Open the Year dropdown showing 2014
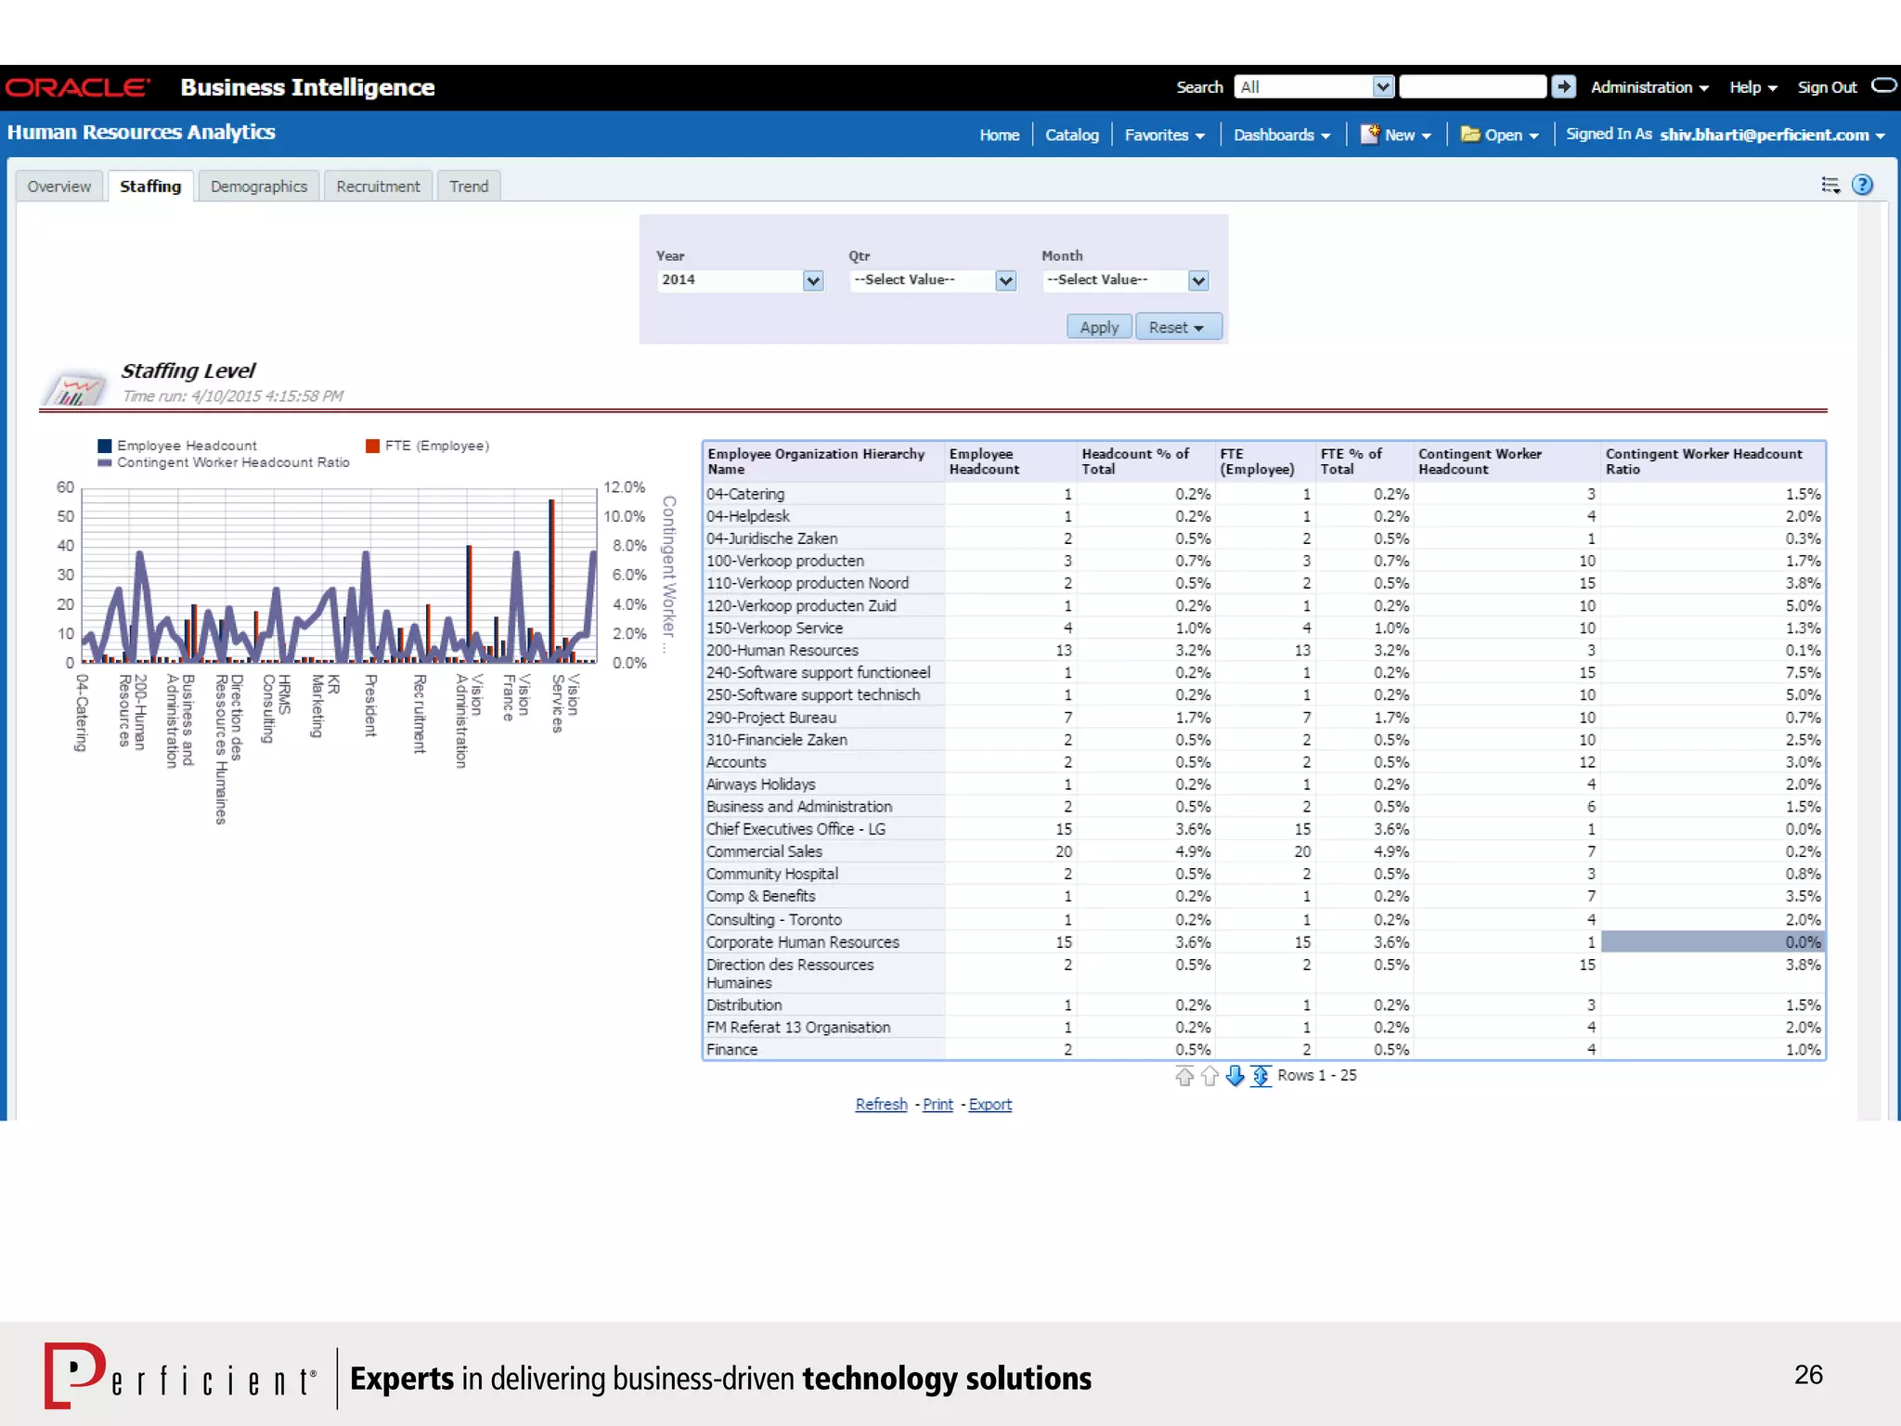The width and height of the screenshot is (1901, 1426). (813, 280)
